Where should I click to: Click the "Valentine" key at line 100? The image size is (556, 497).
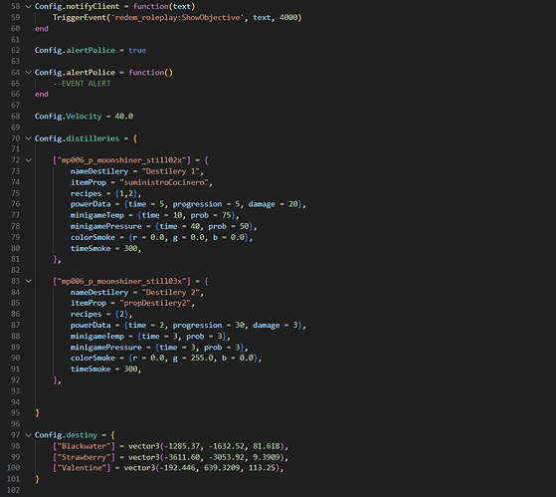pos(82,468)
